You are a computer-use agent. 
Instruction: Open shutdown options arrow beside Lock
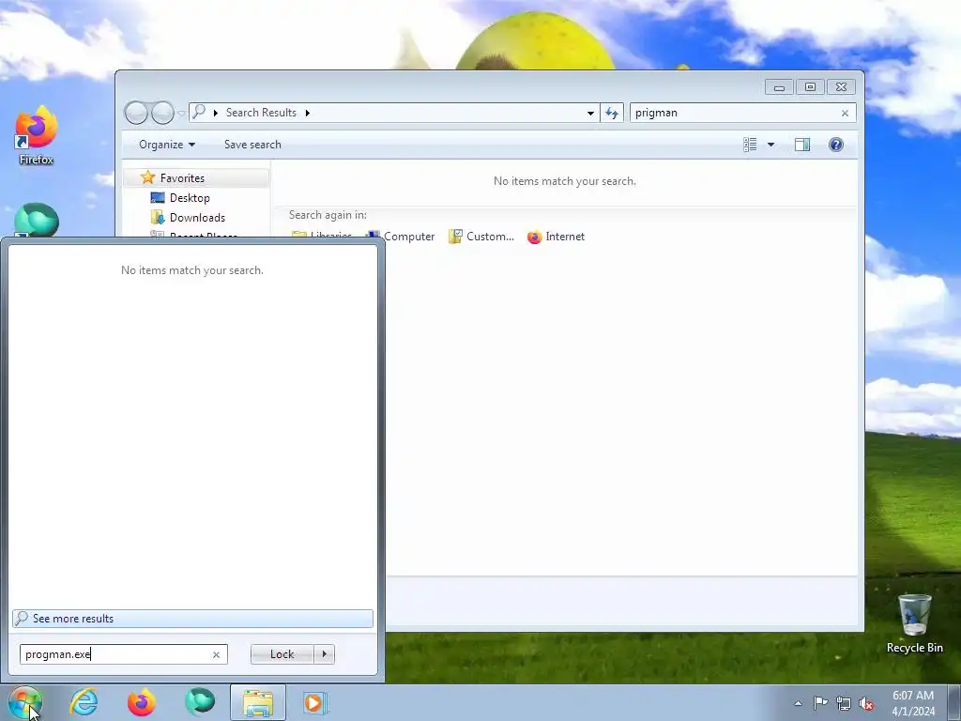pyautogui.click(x=324, y=654)
